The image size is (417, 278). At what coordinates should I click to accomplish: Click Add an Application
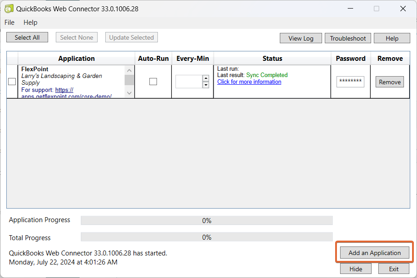coord(374,252)
